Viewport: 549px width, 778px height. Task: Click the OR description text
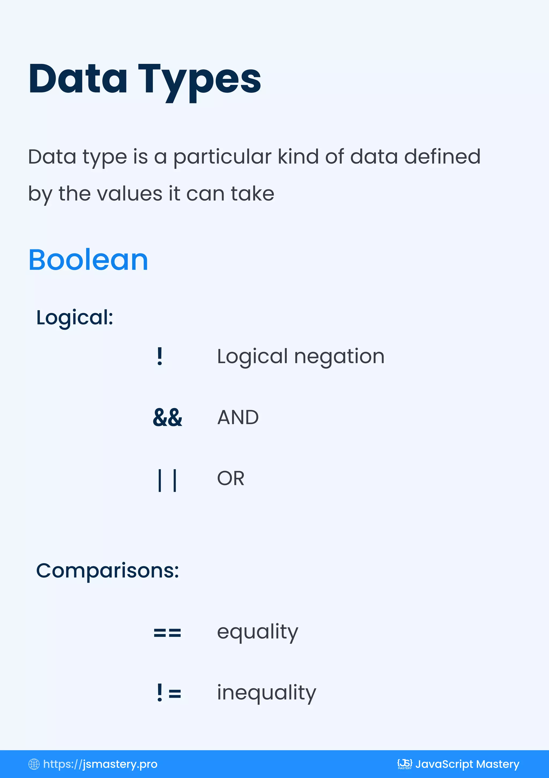[231, 478]
